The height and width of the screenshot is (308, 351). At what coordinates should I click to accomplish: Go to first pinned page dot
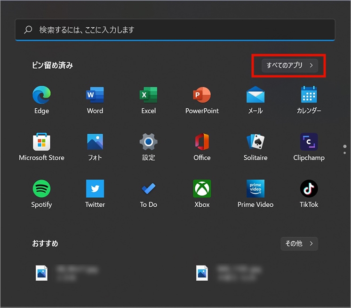(345, 146)
